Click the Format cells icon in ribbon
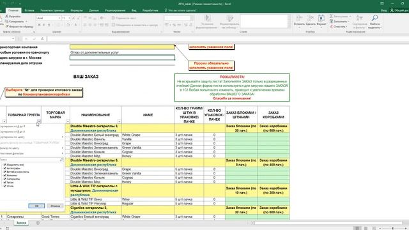The image size is (409, 230). tap(321, 19)
